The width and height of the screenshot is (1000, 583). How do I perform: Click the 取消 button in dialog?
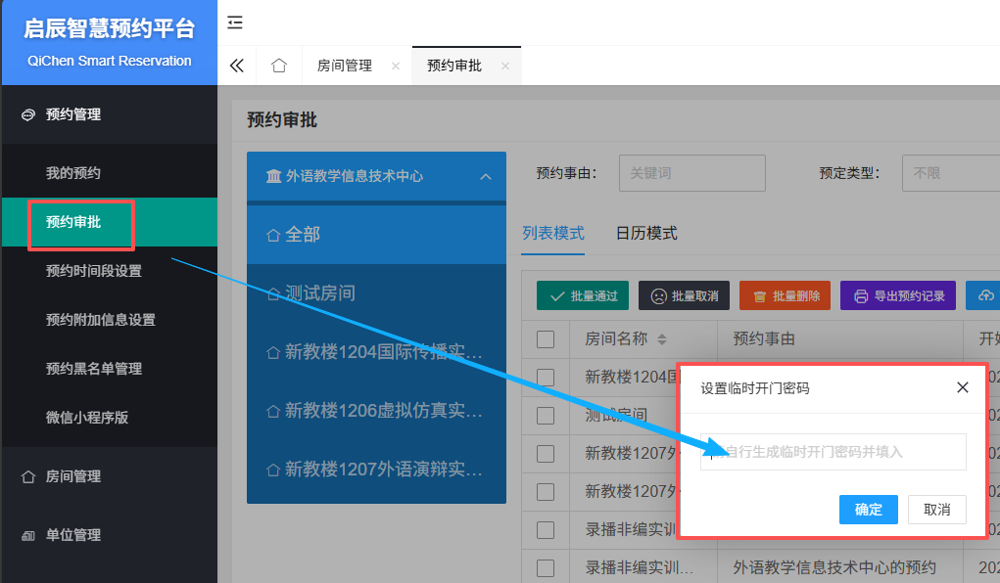tap(937, 510)
